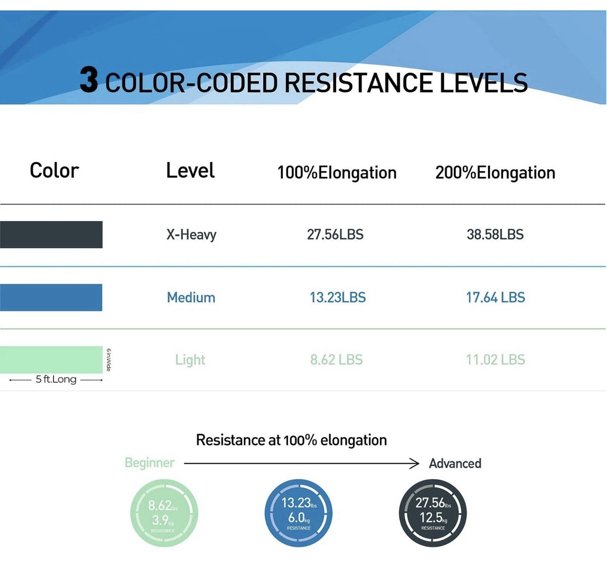Click the X-Heavy level label
Screen dimensions: 607x586
click(x=191, y=235)
